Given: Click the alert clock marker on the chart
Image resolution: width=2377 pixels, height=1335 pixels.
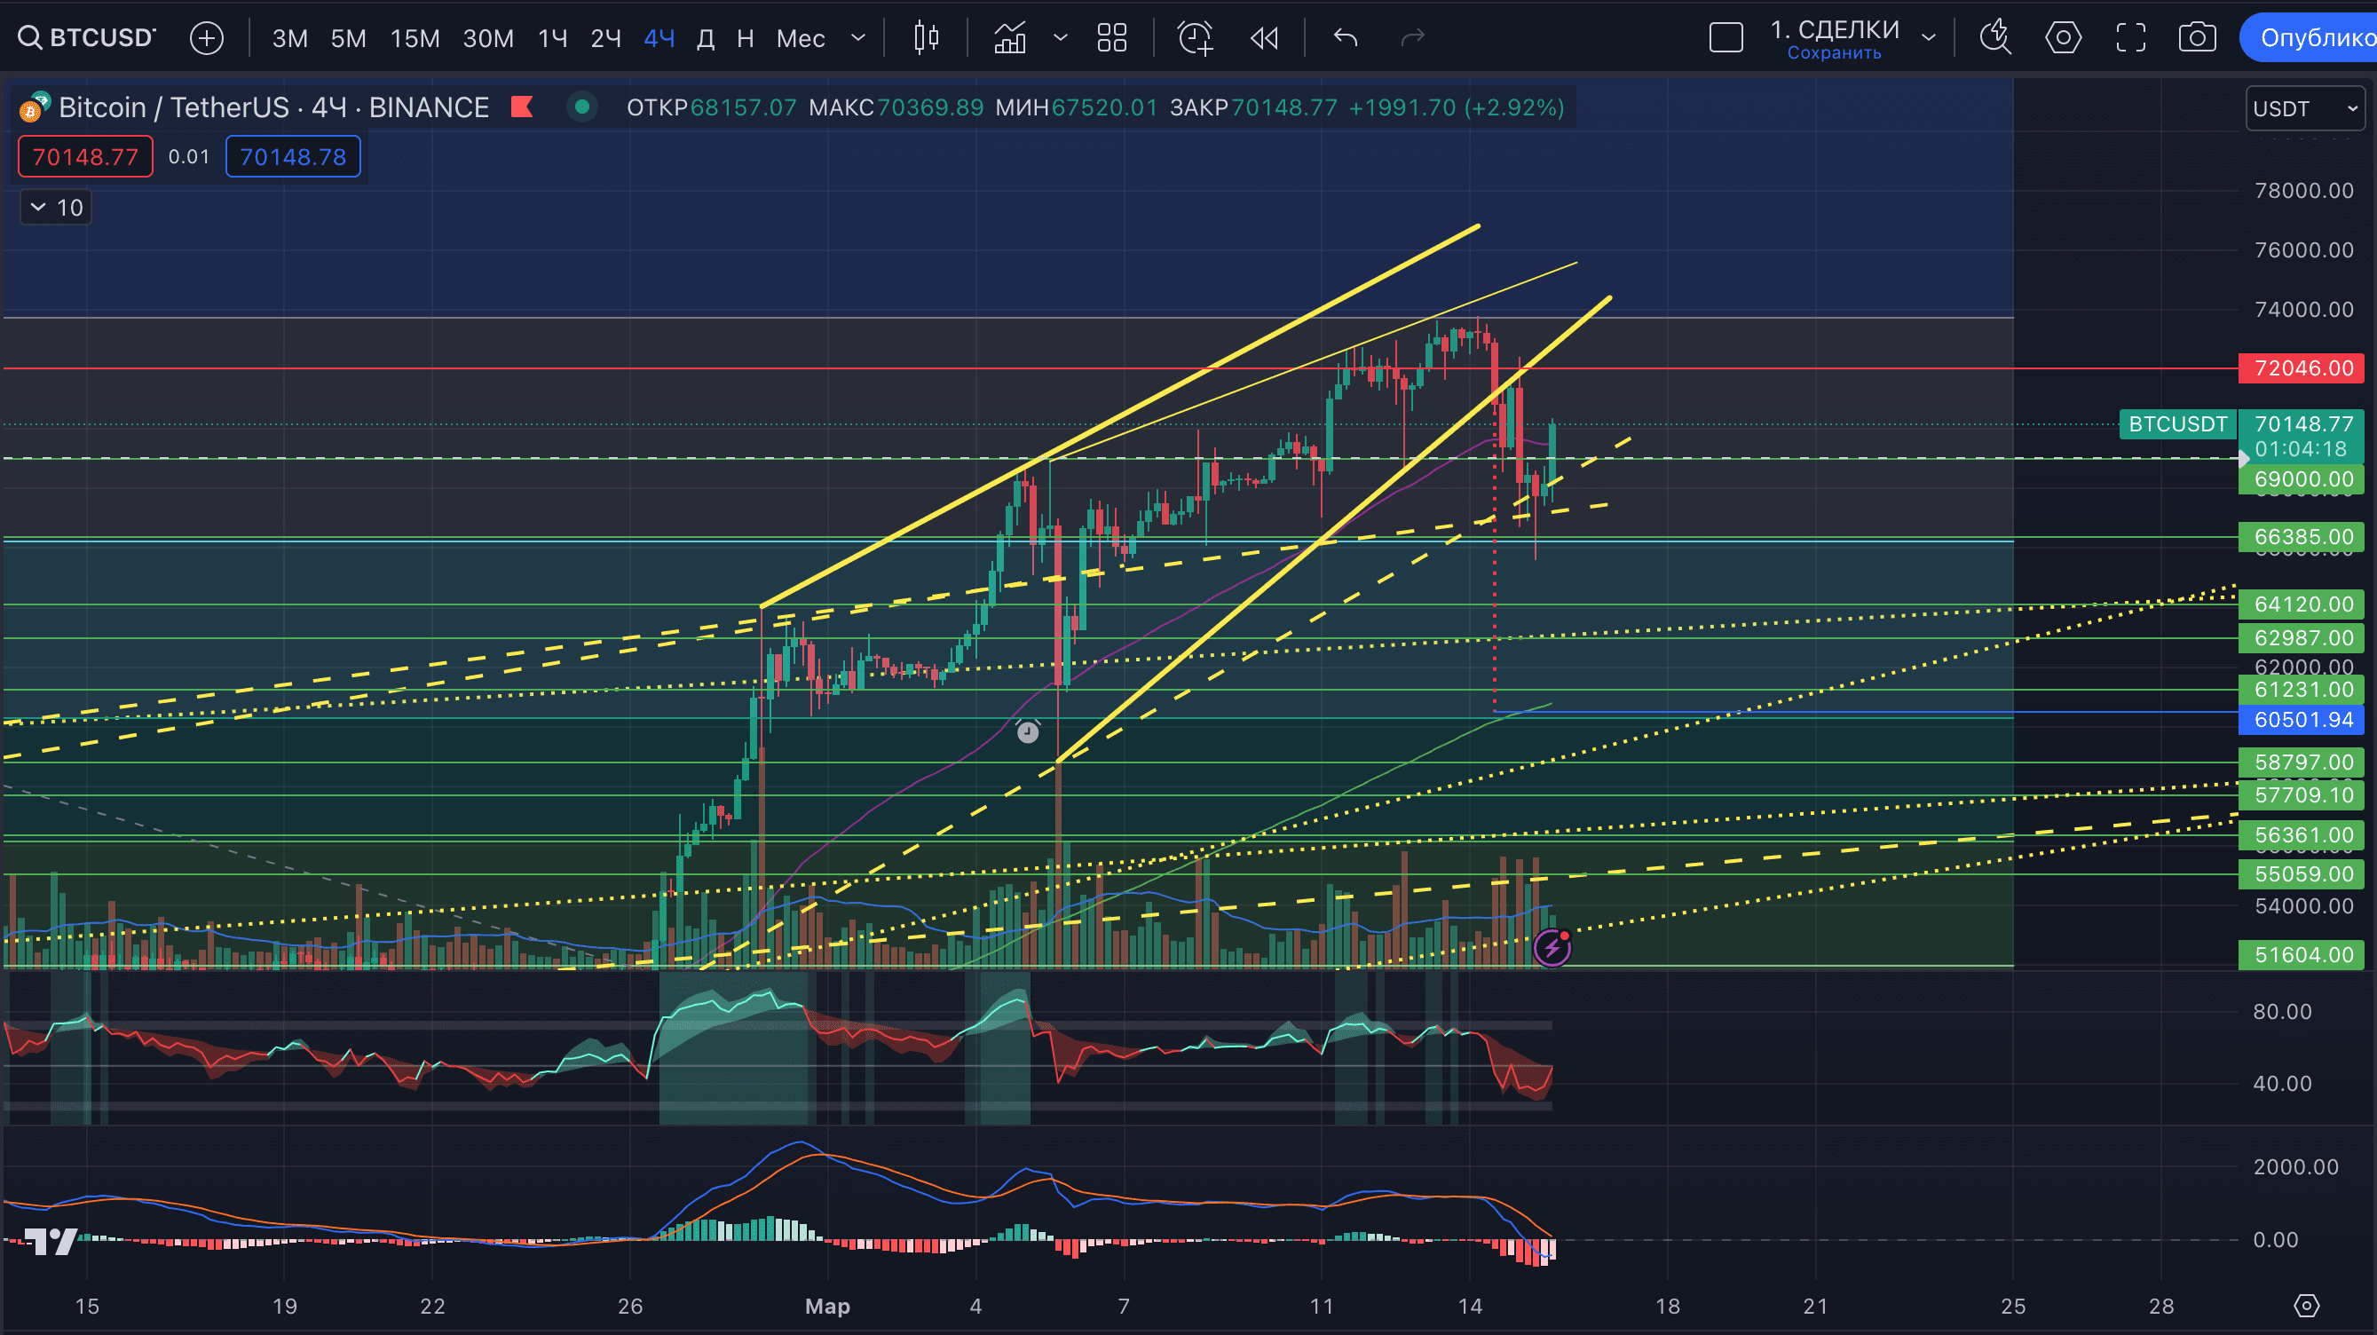Looking at the screenshot, I should tap(1028, 731).
